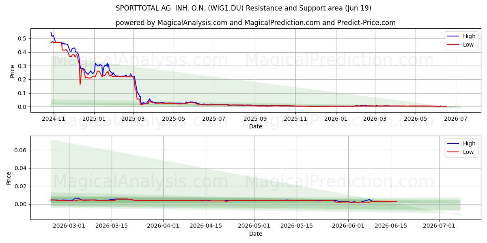Click the '0.2' y-axis tick in the top chart
Screen dimensions: 487x243
tap(23, 80)
